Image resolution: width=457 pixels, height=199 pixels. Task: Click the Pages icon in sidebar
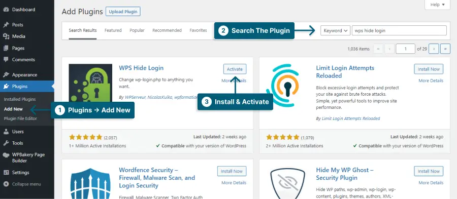6,48
